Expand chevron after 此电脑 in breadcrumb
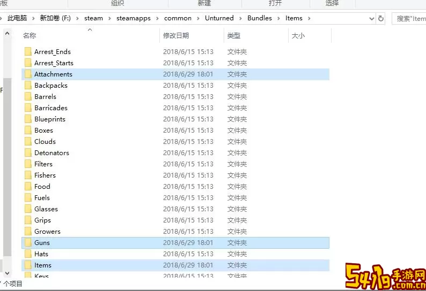 tap(33, 18)
